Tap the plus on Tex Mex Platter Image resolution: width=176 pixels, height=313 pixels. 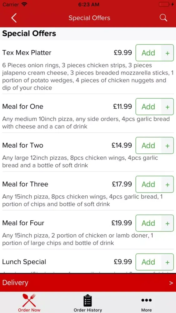168,53
